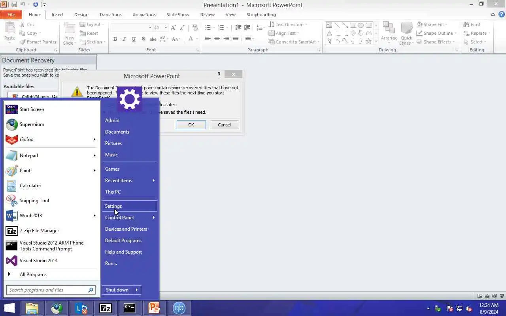Viewport: 506px width, 316px height.
Task: Click Convert to SmartArt button
Action: coord(294,42)
